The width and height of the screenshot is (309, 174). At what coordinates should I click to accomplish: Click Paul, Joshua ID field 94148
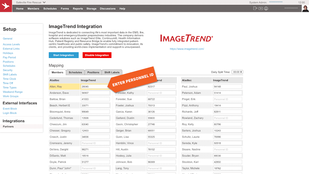228,87
